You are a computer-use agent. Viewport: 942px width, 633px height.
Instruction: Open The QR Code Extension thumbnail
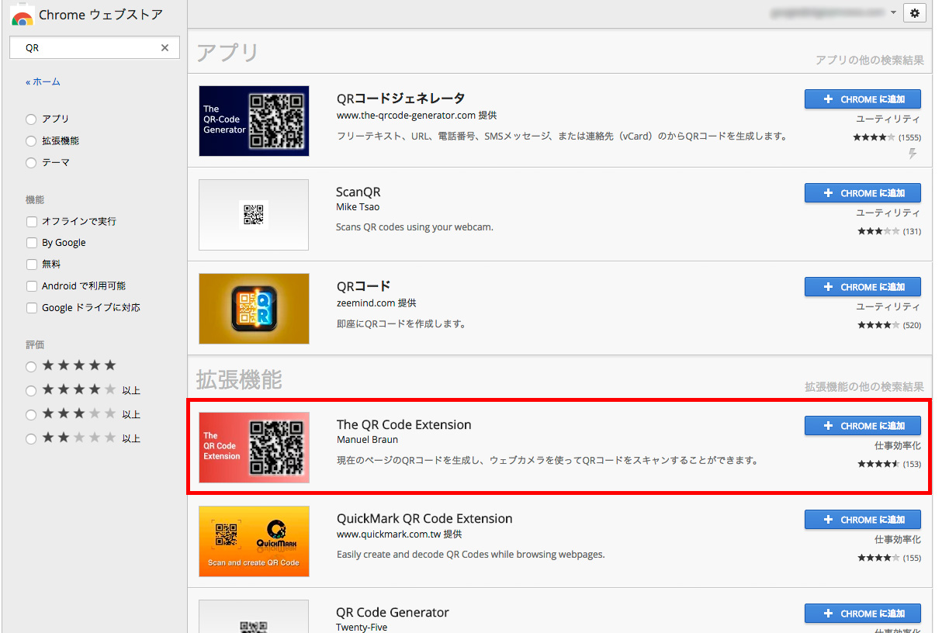pyautogui.click(x=254, y=448)
